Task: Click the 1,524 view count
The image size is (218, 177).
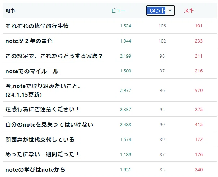Action: [x=125, y=26]
